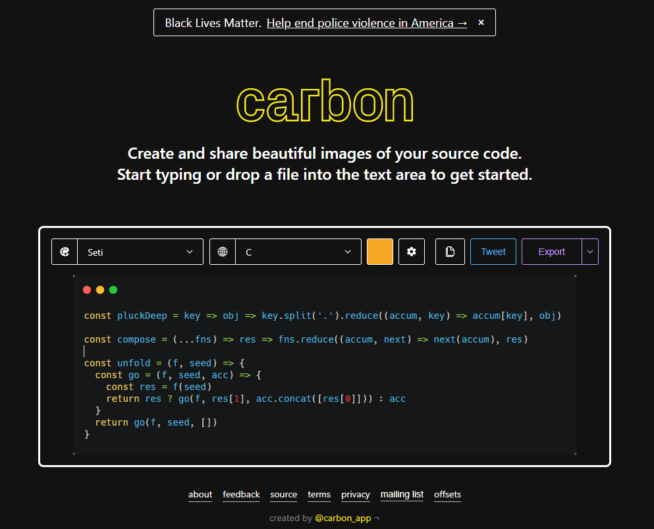The height and width of the screenshot is (529, 654).
Task: Open the orange background color swatch
Action: pos(379,252)
